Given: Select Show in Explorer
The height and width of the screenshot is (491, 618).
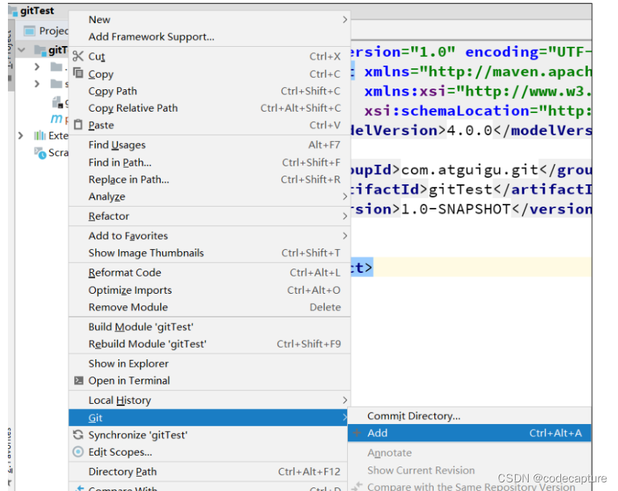Looking at the screenshot, I should point(210,364).
